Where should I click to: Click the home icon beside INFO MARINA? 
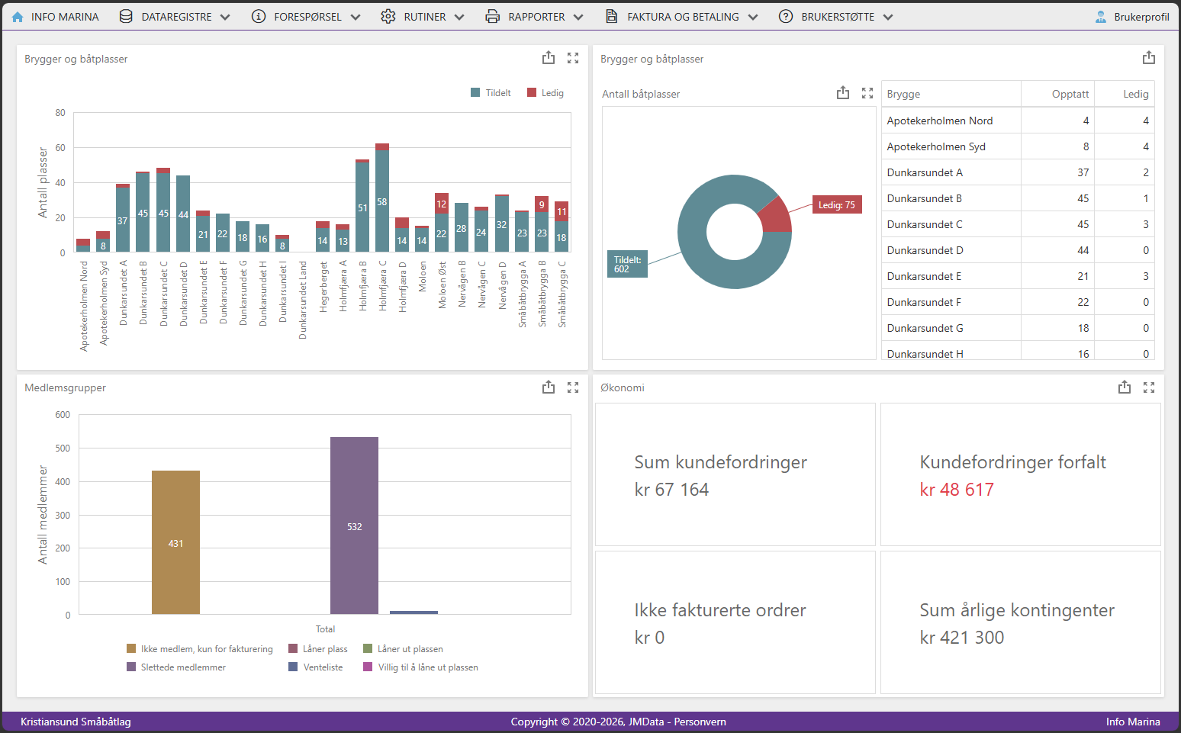18,17
